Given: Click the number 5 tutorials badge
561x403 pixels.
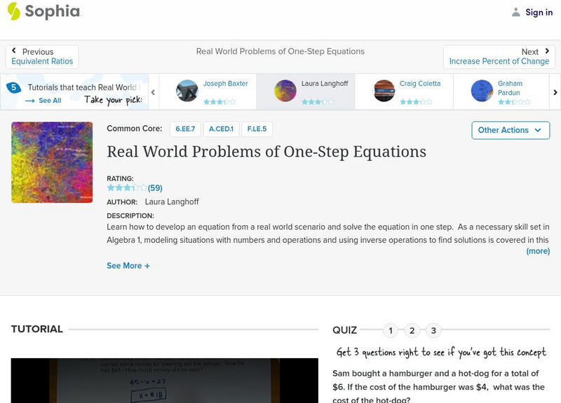Looking at the screenshot, I should pyautogui.click(x=13, y=87).
